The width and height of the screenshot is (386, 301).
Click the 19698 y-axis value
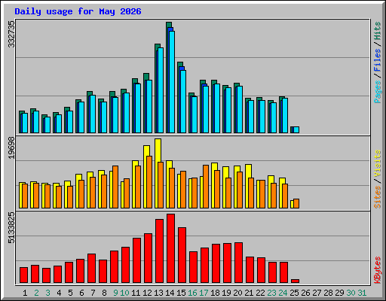click(x=11, y=148)
